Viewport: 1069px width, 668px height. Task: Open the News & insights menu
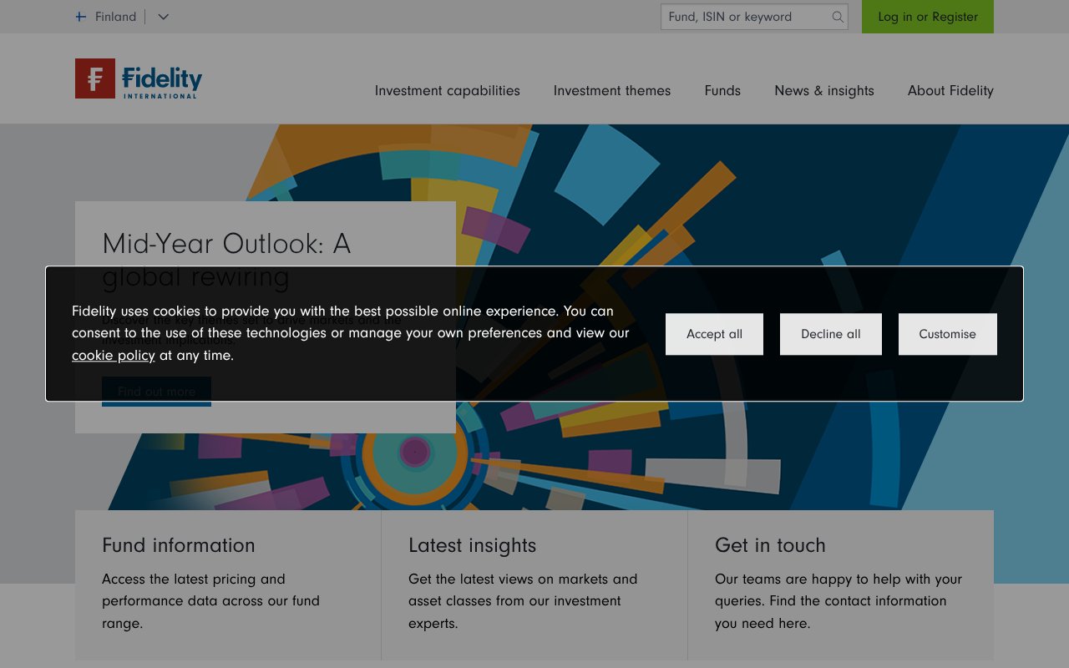click(x=823, y=90)
